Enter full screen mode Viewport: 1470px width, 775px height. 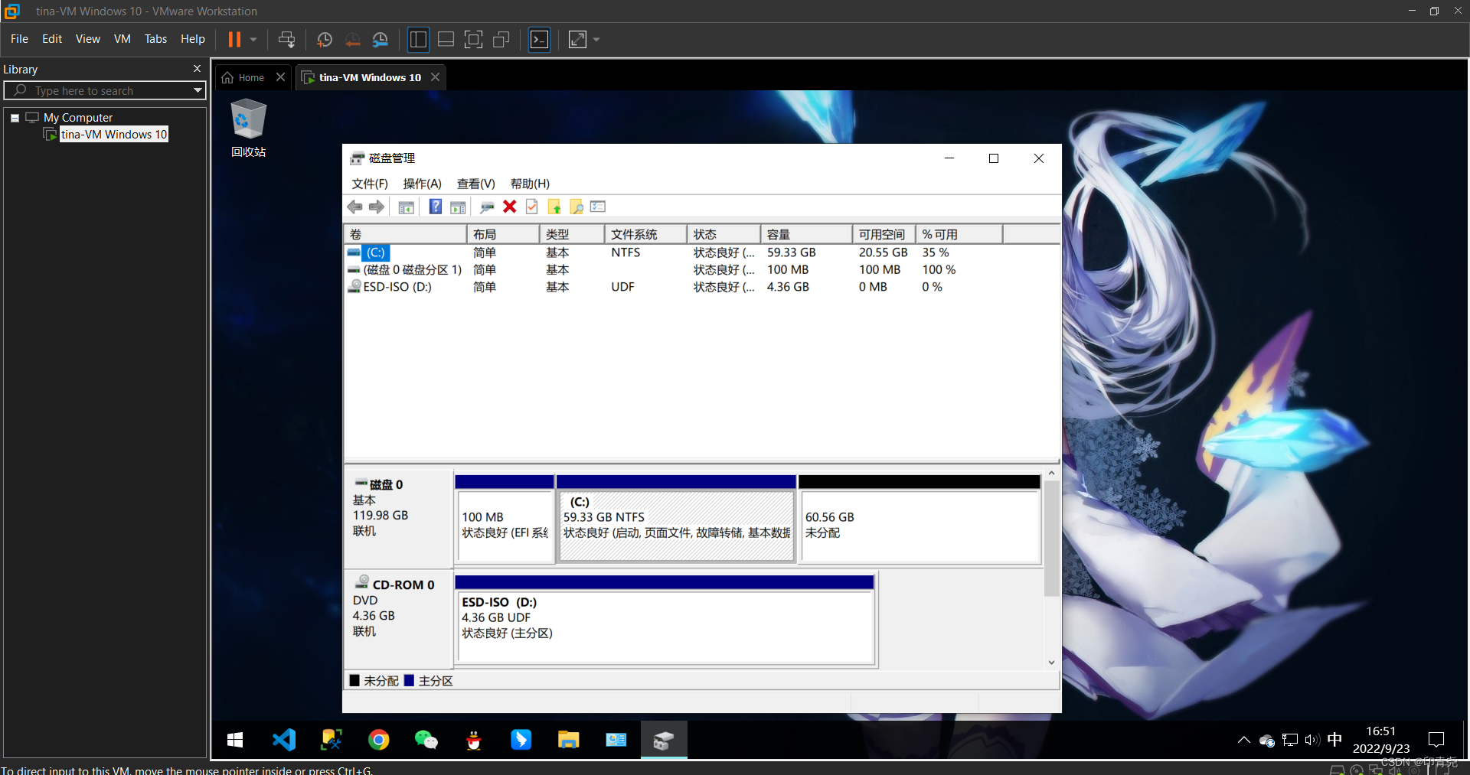pos(474,39)
